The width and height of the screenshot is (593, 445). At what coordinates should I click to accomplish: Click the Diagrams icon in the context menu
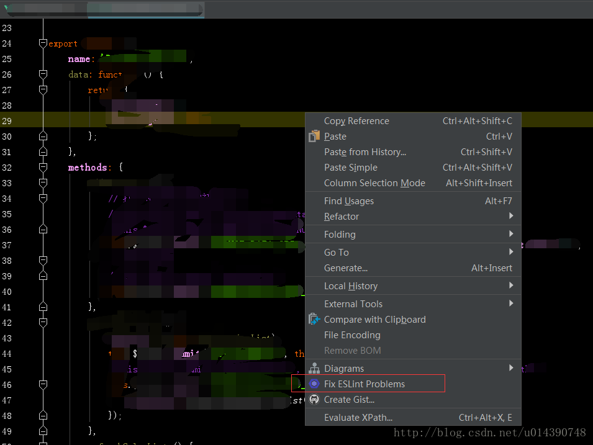[x=314, y=369]
